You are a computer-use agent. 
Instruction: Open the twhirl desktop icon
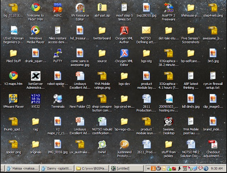pos(102,144)
